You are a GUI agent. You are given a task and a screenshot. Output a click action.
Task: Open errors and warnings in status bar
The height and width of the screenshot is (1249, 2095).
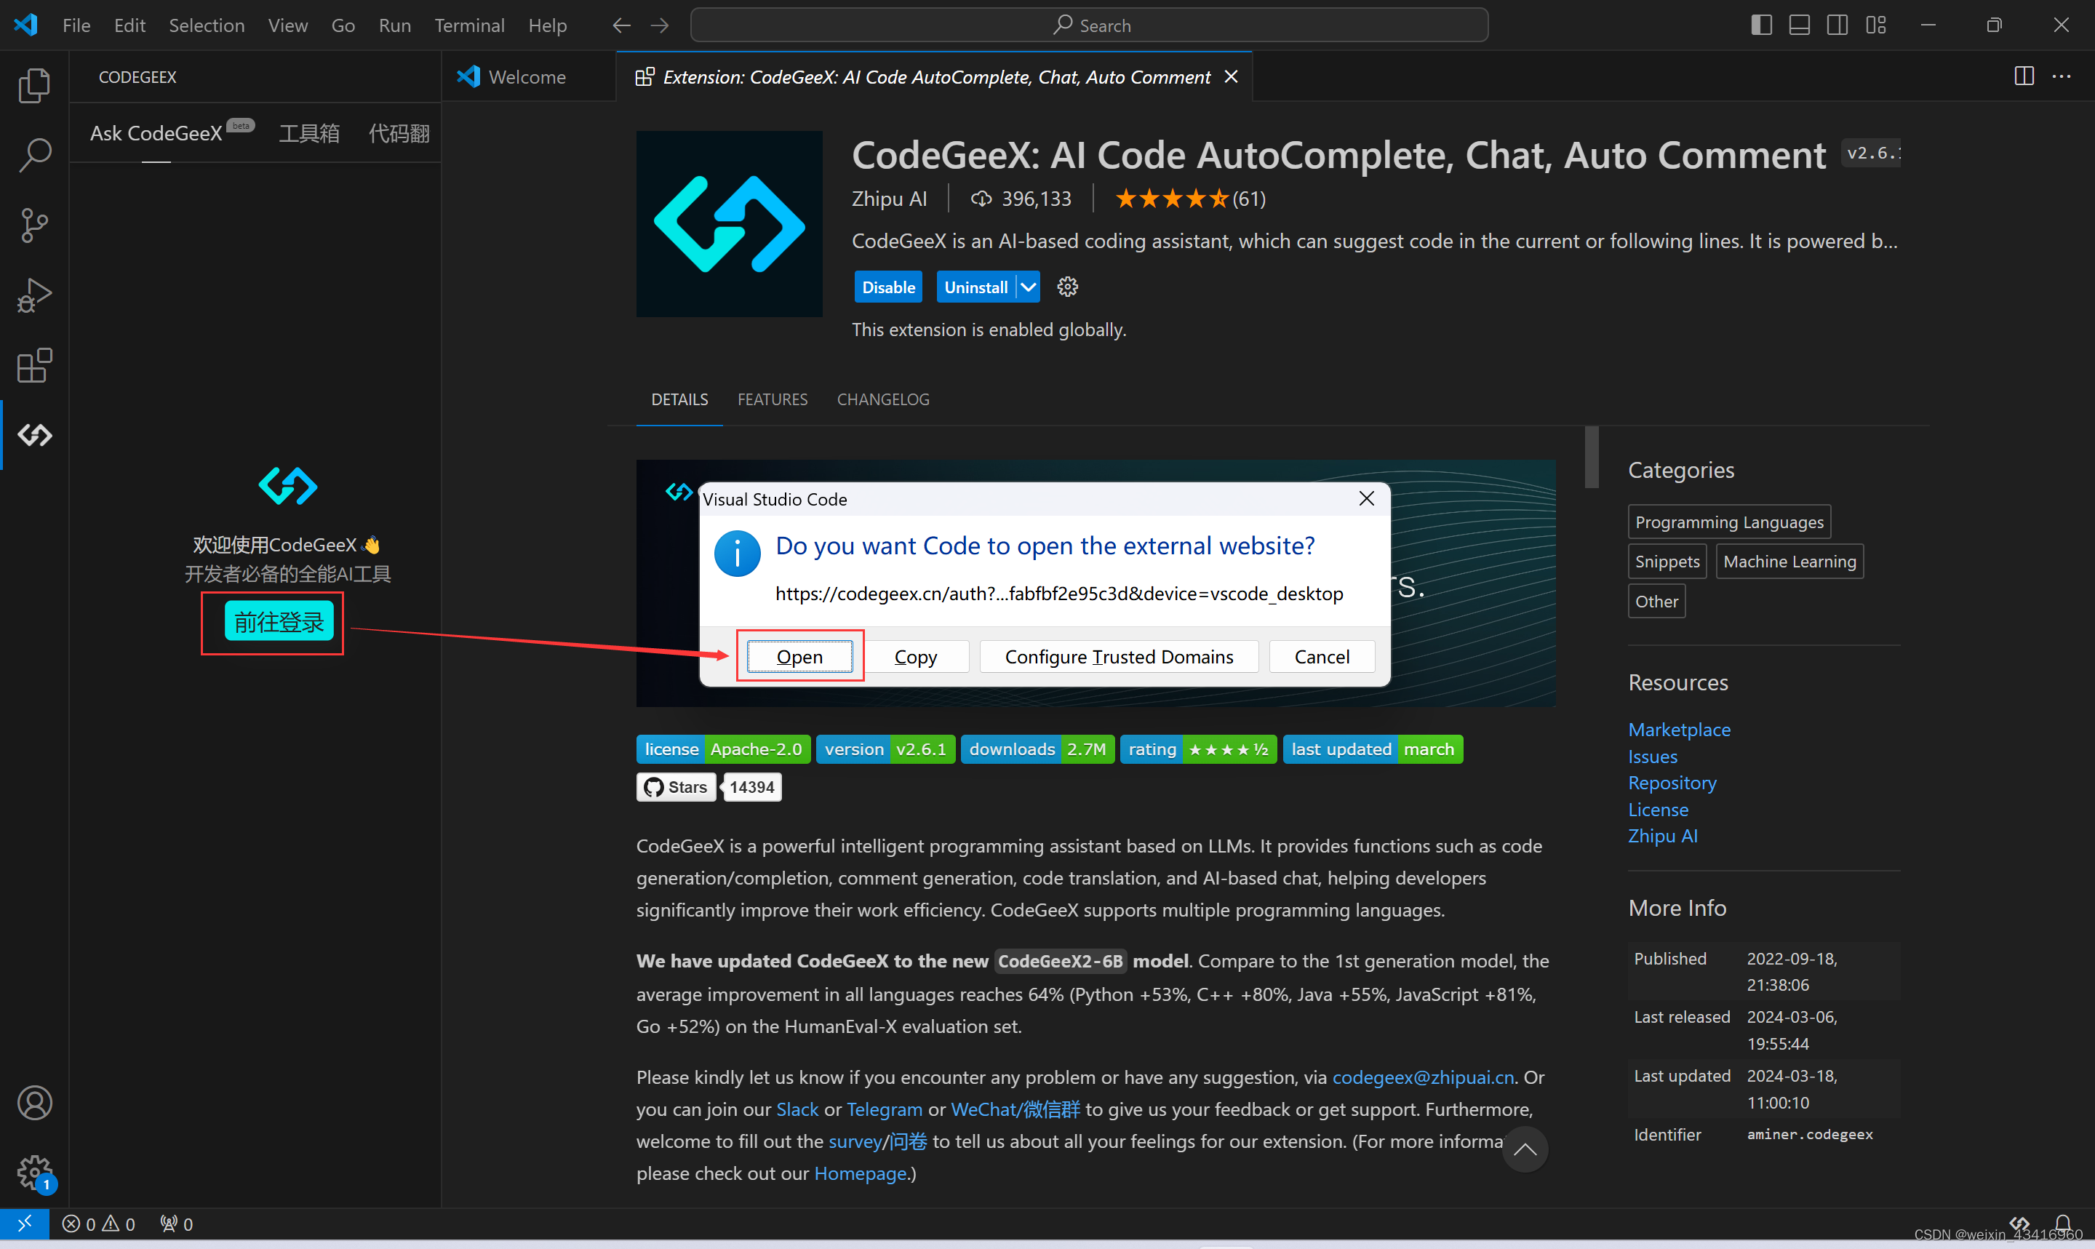click(x=98, y=1224)
